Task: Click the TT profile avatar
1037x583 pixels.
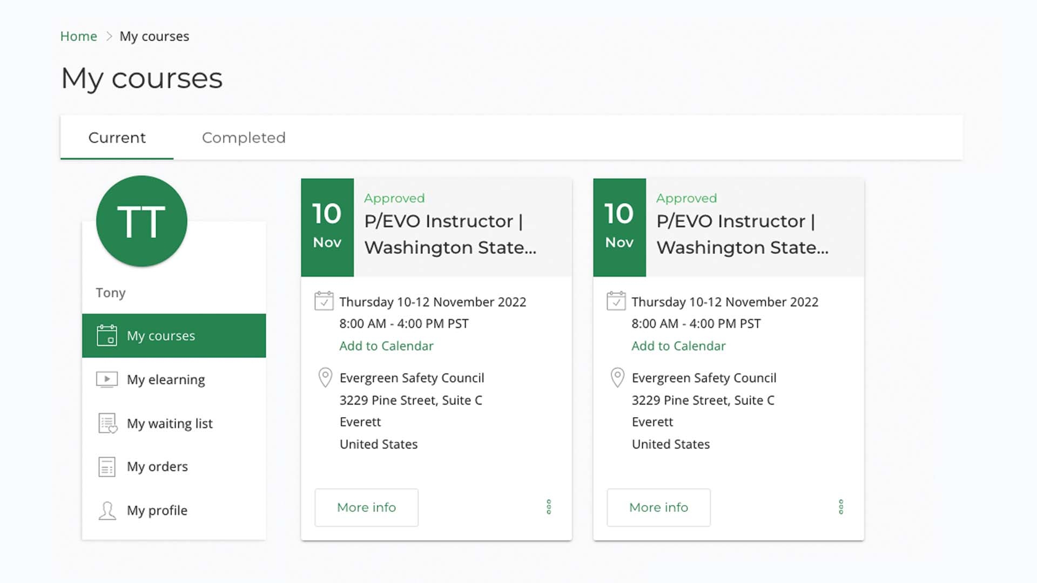Action: (x=142, y=221)
